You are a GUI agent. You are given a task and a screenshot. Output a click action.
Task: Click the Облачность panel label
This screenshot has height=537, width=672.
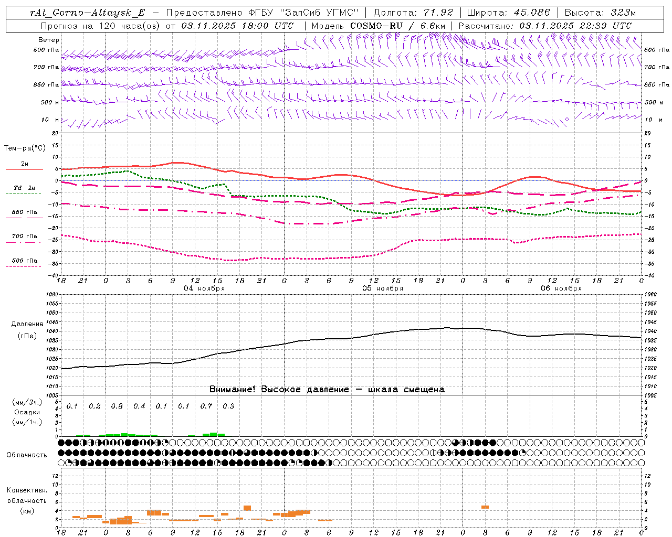tap(27, 455)
